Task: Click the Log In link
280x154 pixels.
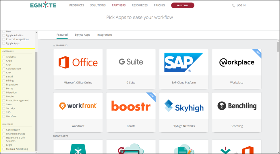Action: (241, 5)
